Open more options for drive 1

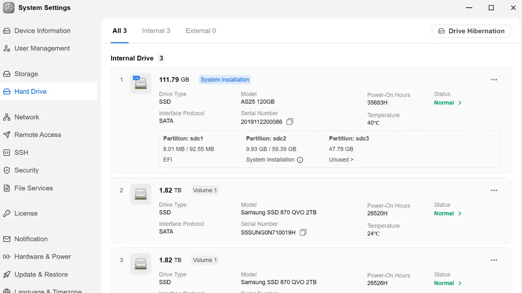click(494, 80)
